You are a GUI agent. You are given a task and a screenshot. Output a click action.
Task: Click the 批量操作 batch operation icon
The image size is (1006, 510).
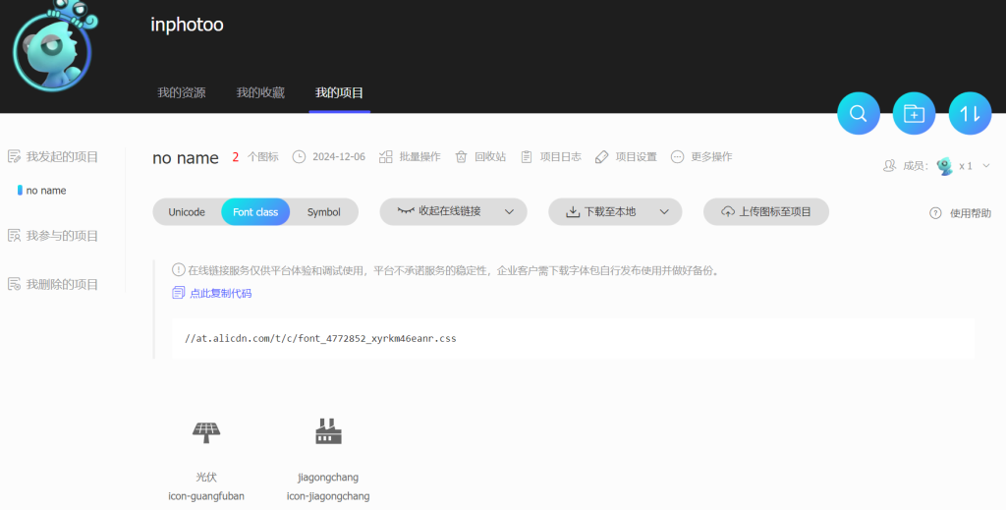[385, 156]
